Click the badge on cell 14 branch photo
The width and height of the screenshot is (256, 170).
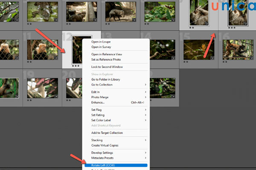pyautogui.click(x=173, y=58)
